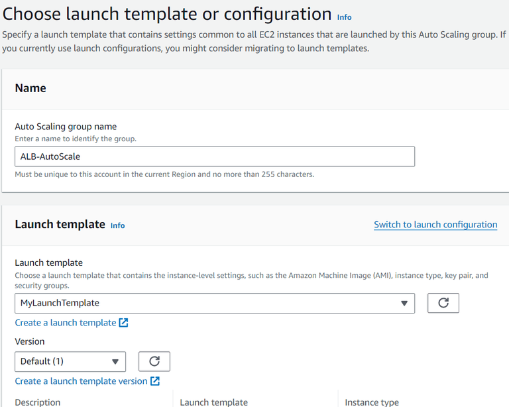
Task: Refresh the template version list
Action: point(154,361)
